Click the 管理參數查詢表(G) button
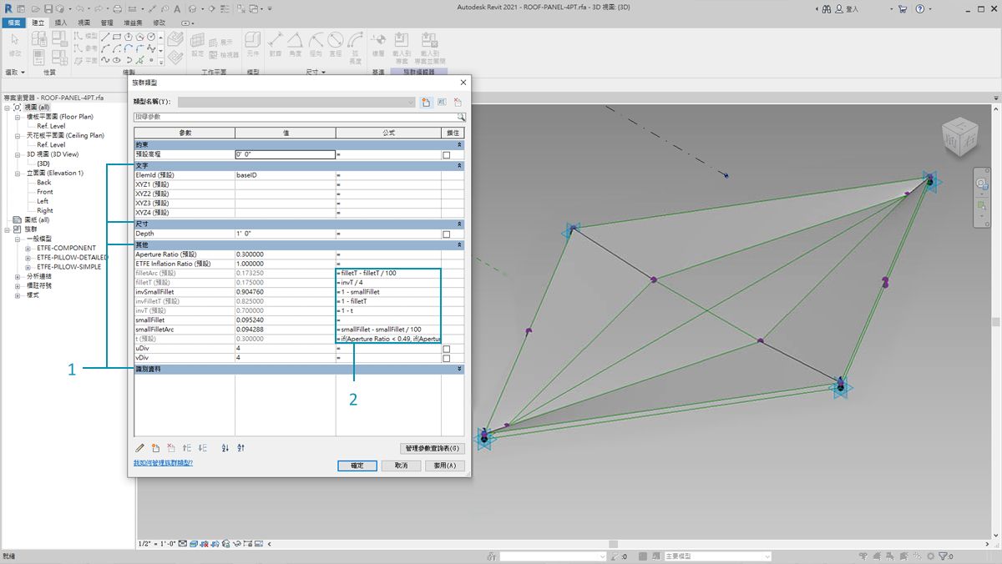This screenshot has height=564, width=1002. click(431, 448)
